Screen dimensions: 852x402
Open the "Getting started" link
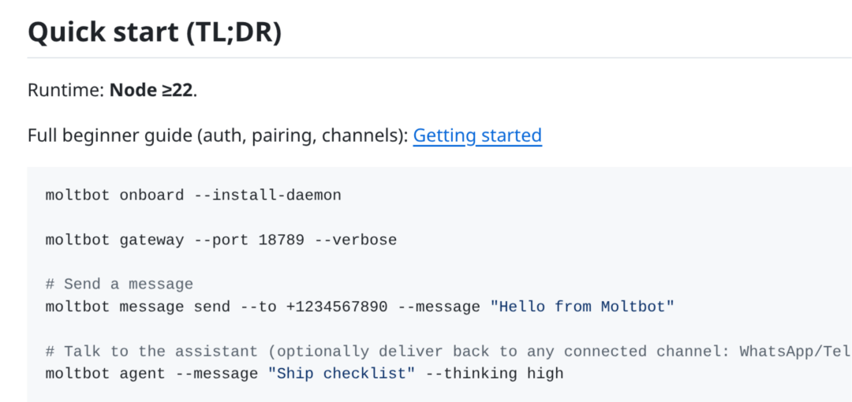click(477, 136)
